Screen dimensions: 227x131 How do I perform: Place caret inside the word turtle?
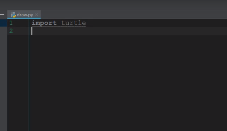point(74,23)
